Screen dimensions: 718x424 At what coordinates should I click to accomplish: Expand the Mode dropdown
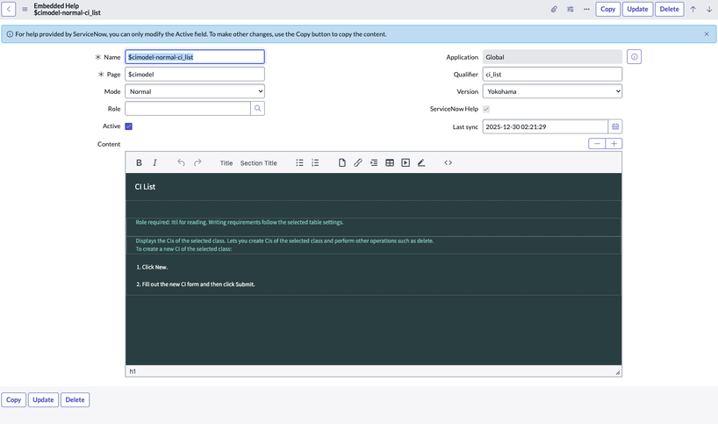tap(195, 91)
